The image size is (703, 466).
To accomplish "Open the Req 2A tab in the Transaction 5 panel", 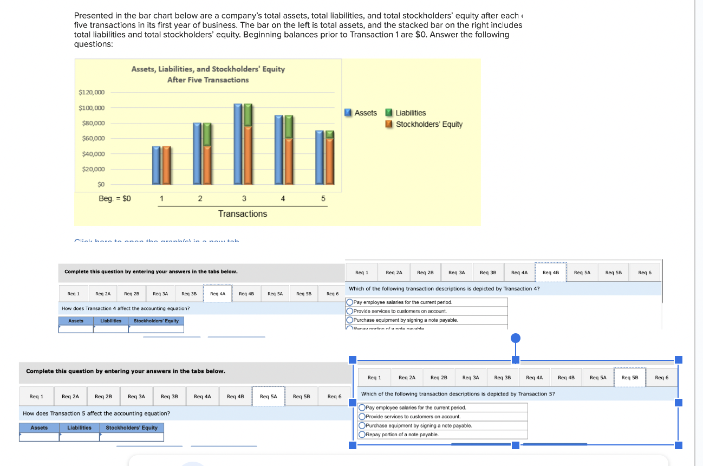I will coord(407,377).
